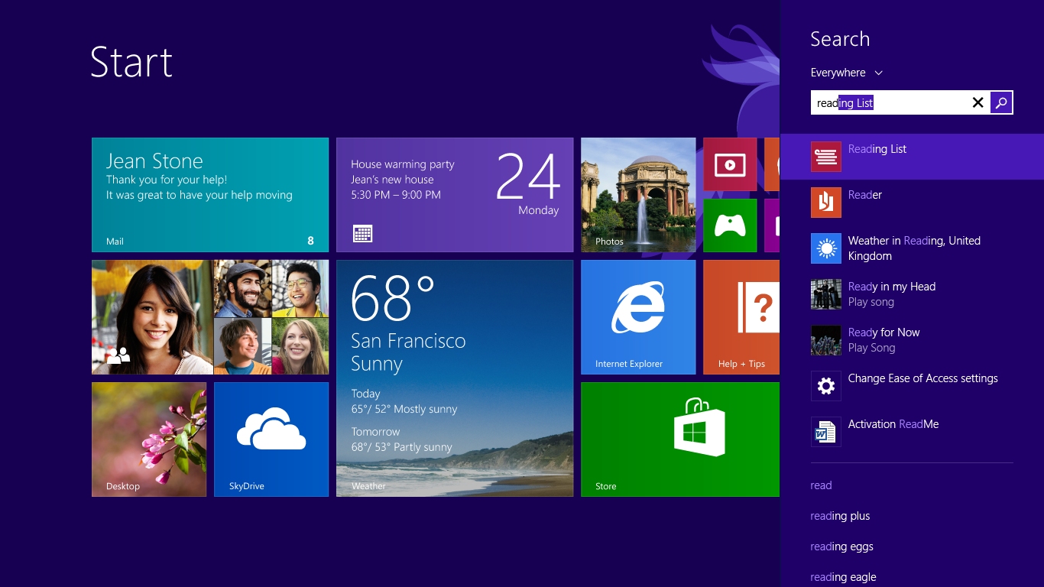Open the Reader app icon
The image size is (1044, 587).
[825, 203]
